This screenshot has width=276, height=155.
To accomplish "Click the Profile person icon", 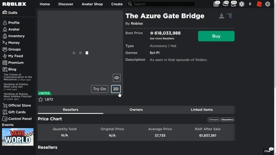I will (x=5, y=23).
